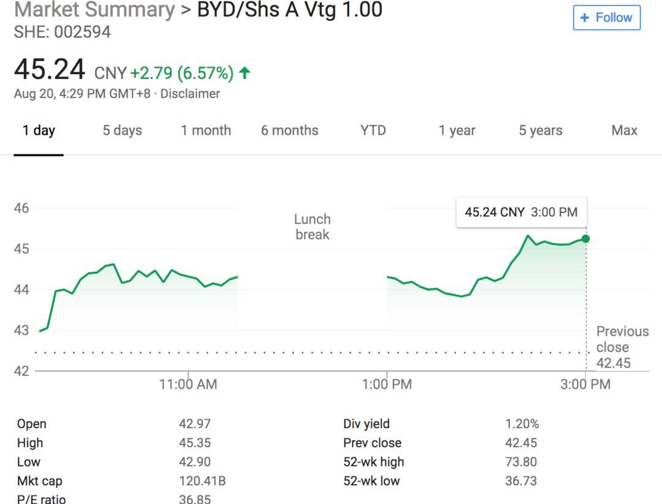Select the YTD tab

click(373, 130)
